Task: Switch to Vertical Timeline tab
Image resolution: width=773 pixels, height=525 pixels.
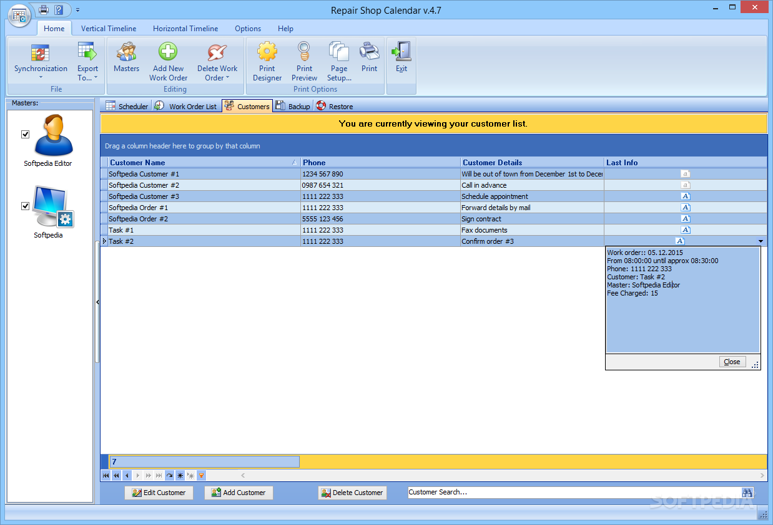Action: [x=109, y=29]
